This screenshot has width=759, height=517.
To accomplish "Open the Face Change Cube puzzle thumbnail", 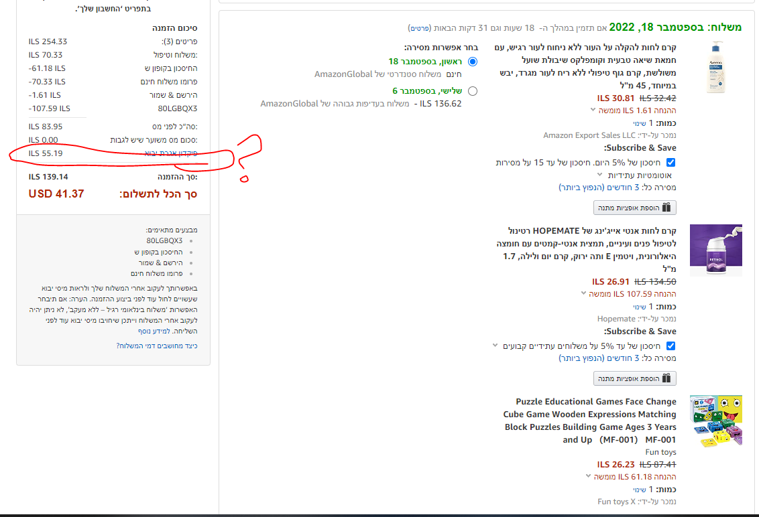I will 716,421.
